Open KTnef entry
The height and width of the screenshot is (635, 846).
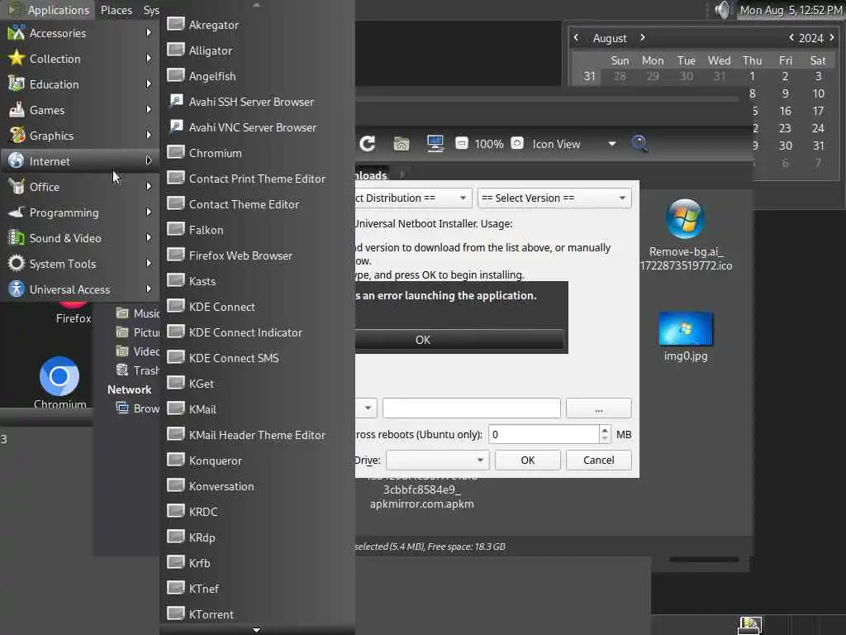click(257, 589)
